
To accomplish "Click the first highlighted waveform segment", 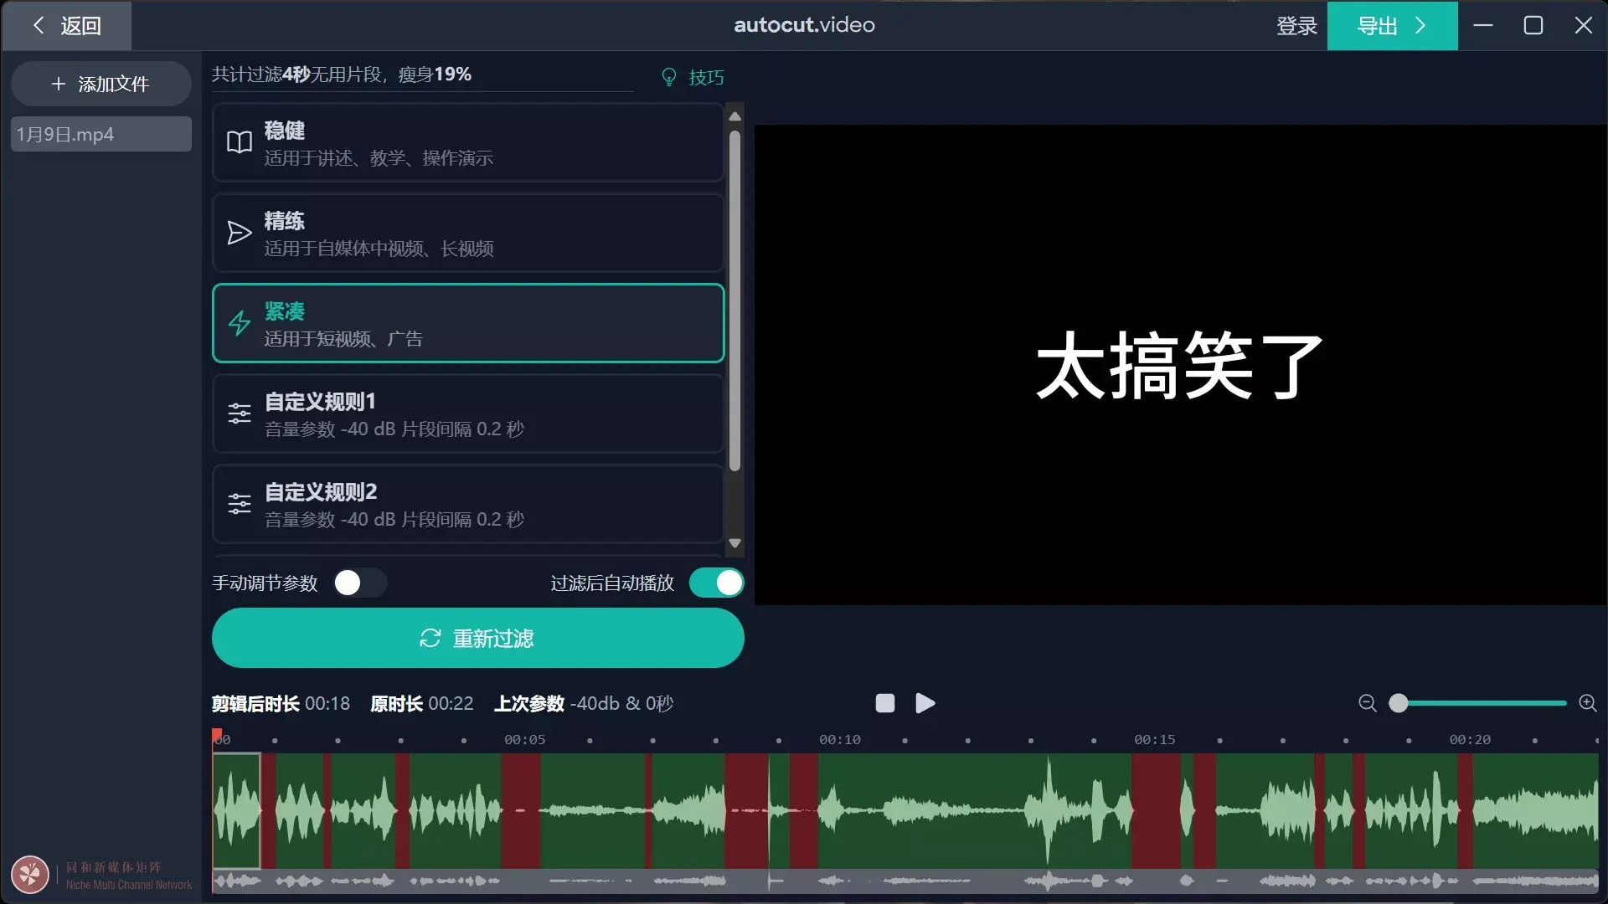I will tap(236, 810).
